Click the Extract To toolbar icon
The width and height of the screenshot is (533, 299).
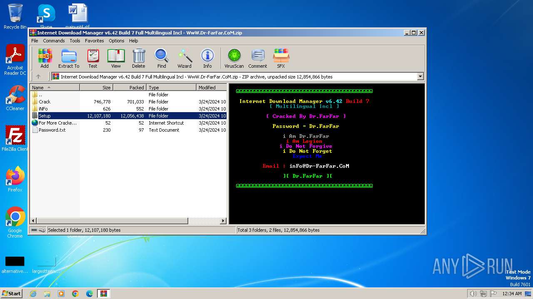click(69, 58)
